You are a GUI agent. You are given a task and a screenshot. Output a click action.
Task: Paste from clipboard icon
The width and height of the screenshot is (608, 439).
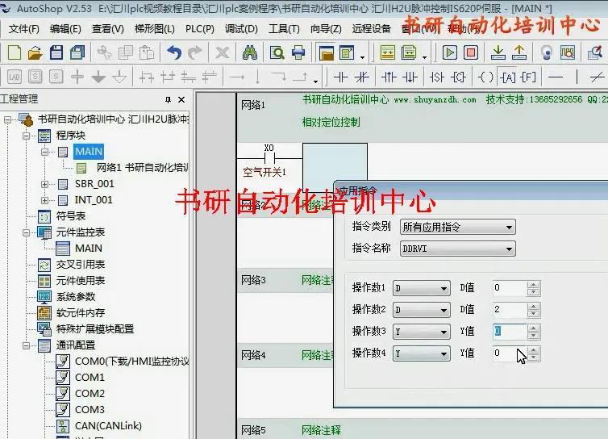tap(147, 52)
